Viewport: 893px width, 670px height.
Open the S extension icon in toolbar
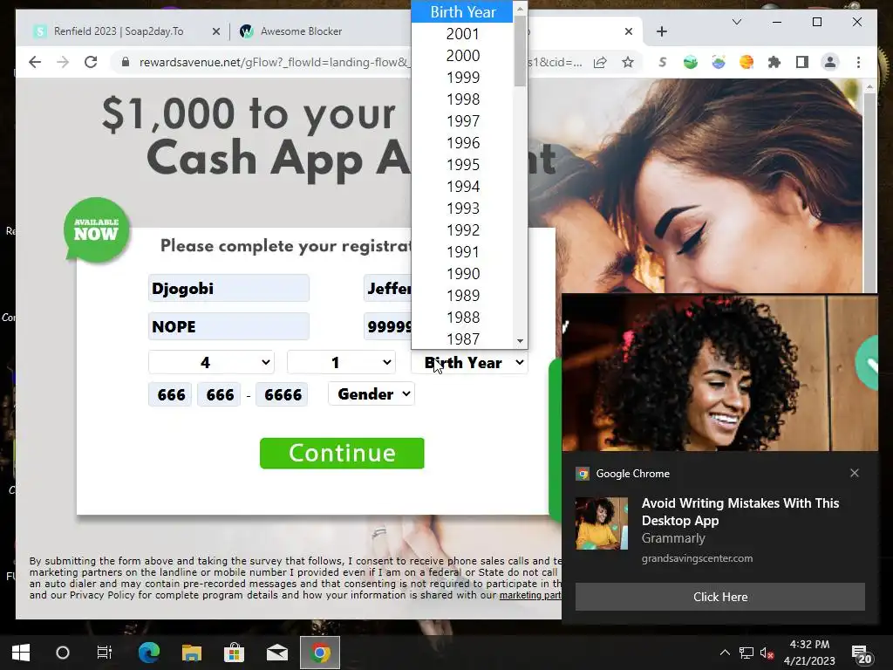tap(662, 62)
